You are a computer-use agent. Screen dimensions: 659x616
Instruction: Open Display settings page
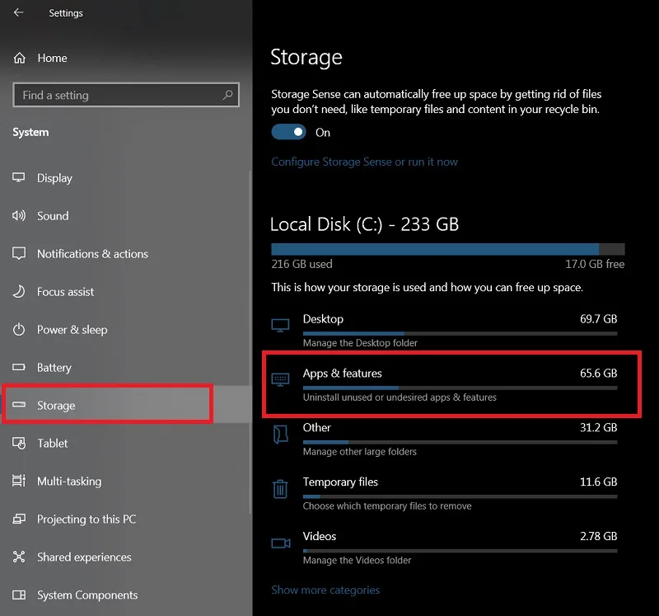coord(125,178)
